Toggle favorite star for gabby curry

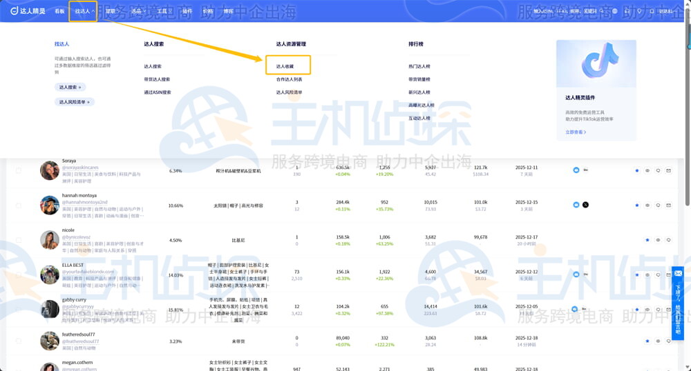(637, 310)
